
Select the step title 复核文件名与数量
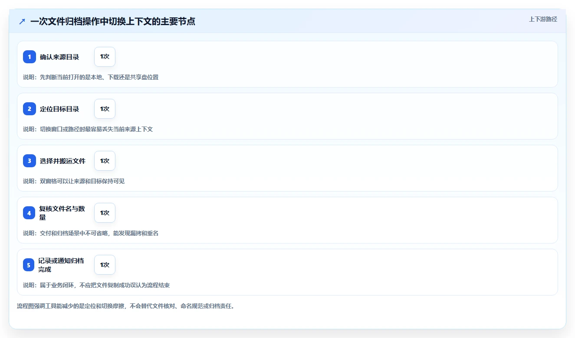pos(62,213)
